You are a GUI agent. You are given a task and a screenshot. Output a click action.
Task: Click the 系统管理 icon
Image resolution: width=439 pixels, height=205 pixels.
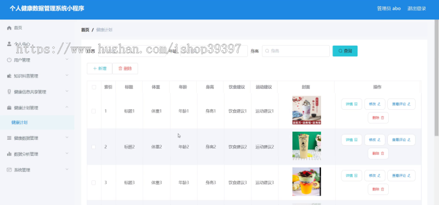click(x=9, y=170)
